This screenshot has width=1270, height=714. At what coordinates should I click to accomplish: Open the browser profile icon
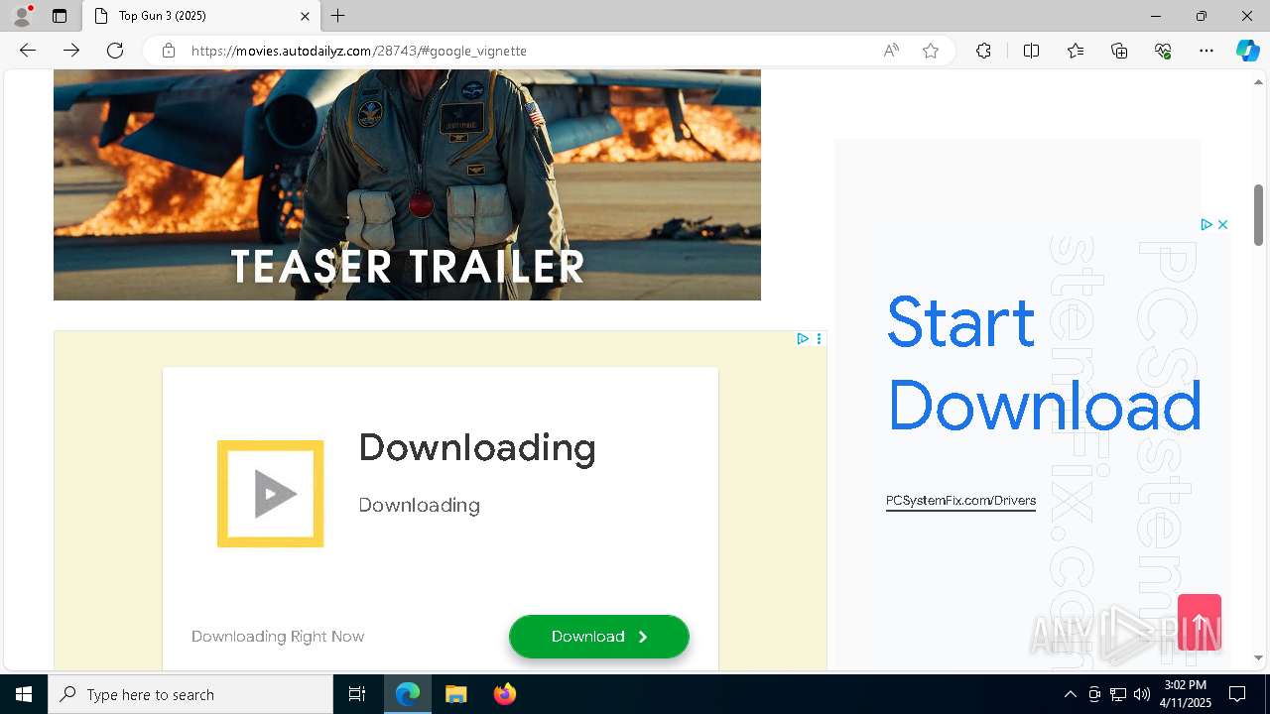22,16
